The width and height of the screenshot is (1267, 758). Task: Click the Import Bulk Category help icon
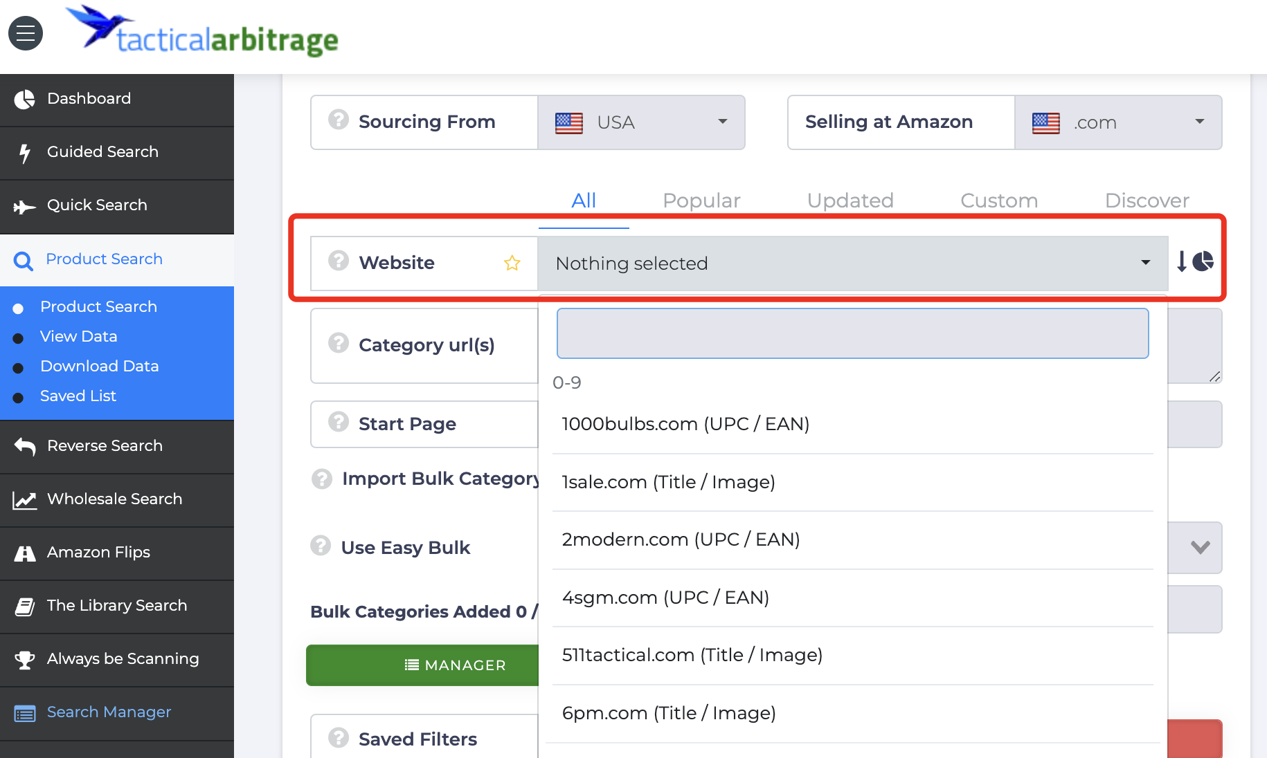pos(322,479)
